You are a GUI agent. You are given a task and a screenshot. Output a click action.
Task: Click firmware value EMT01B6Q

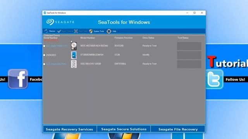tap(120, 64)
